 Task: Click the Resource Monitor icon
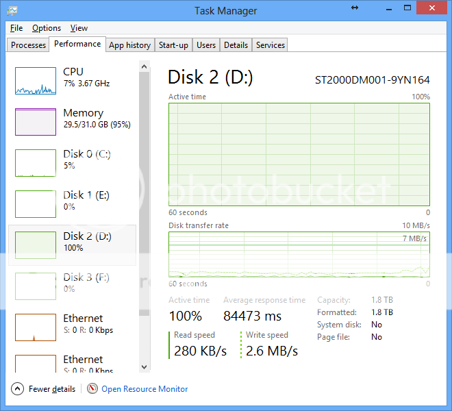(92, 389)
